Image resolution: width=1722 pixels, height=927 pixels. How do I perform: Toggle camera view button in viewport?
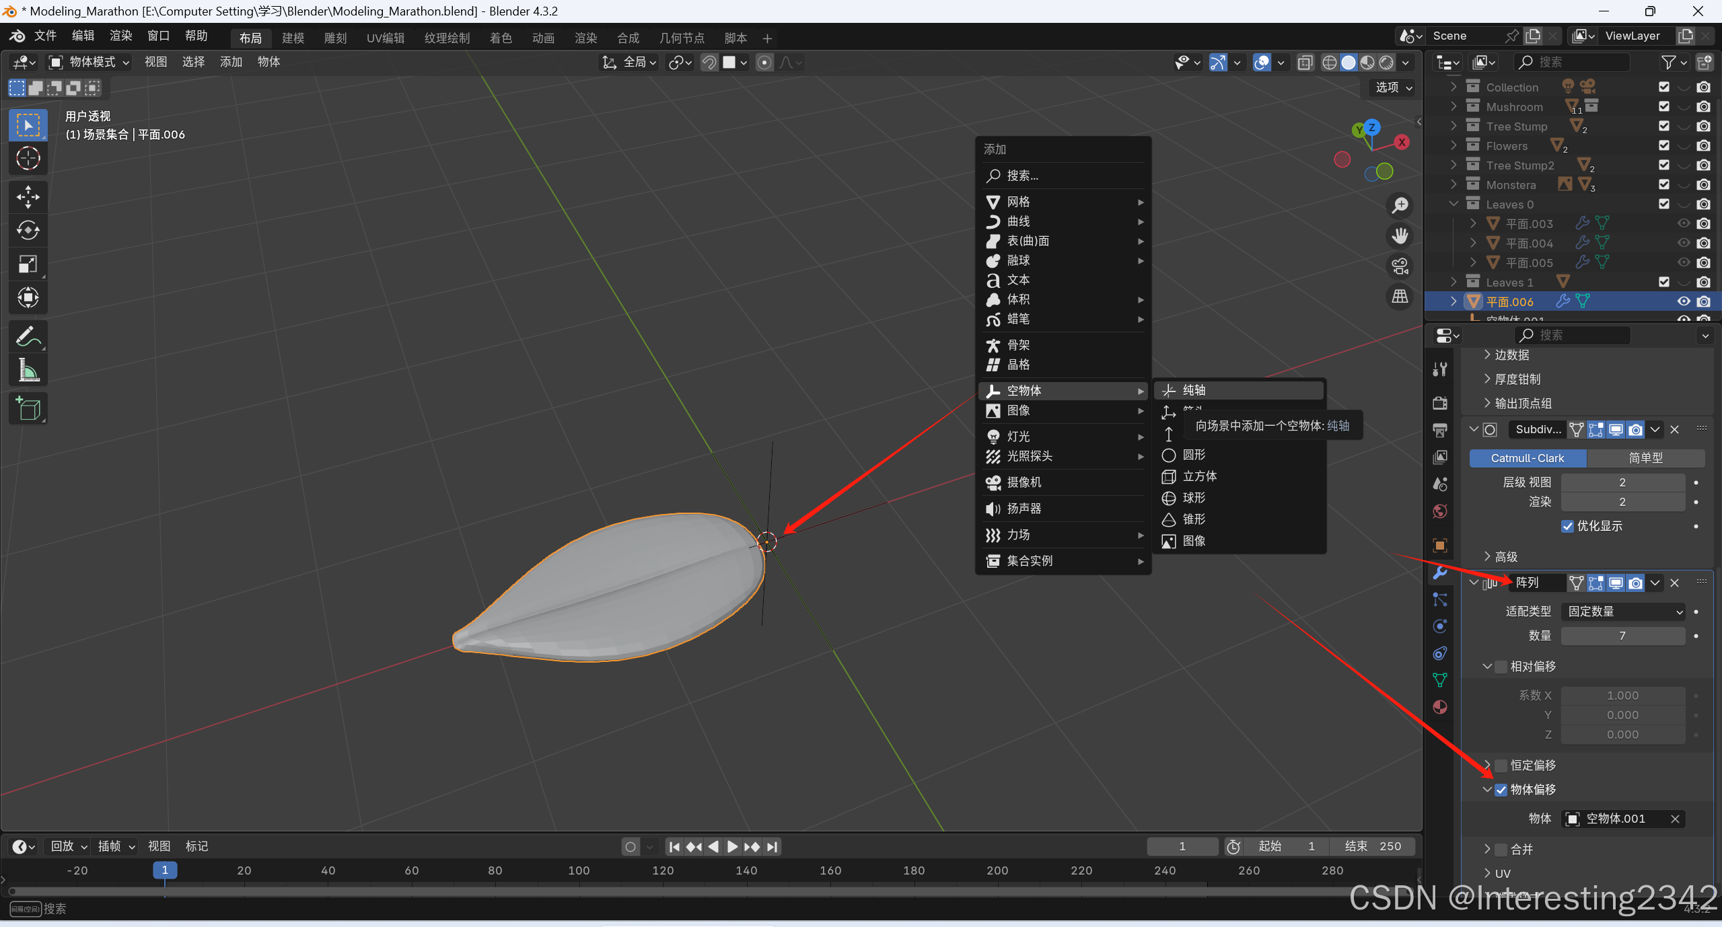[x=1400, y=266]
